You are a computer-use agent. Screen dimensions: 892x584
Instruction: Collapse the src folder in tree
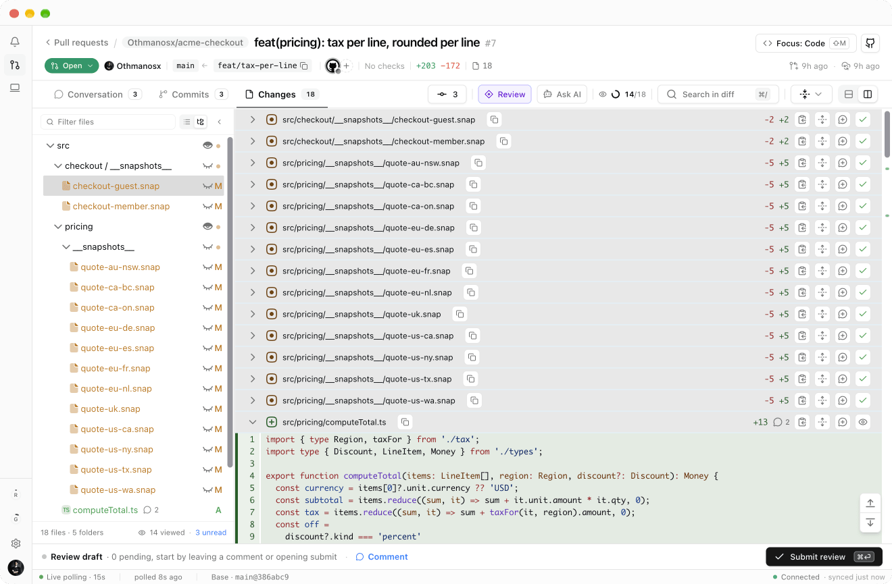coord(49,145)
